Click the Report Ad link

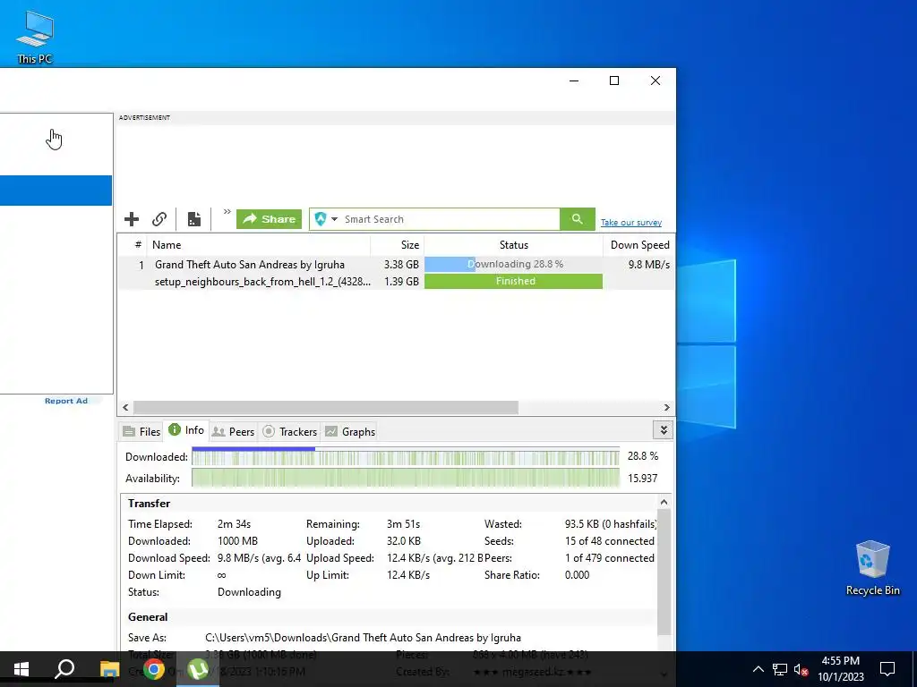click(x=66, y=401)
